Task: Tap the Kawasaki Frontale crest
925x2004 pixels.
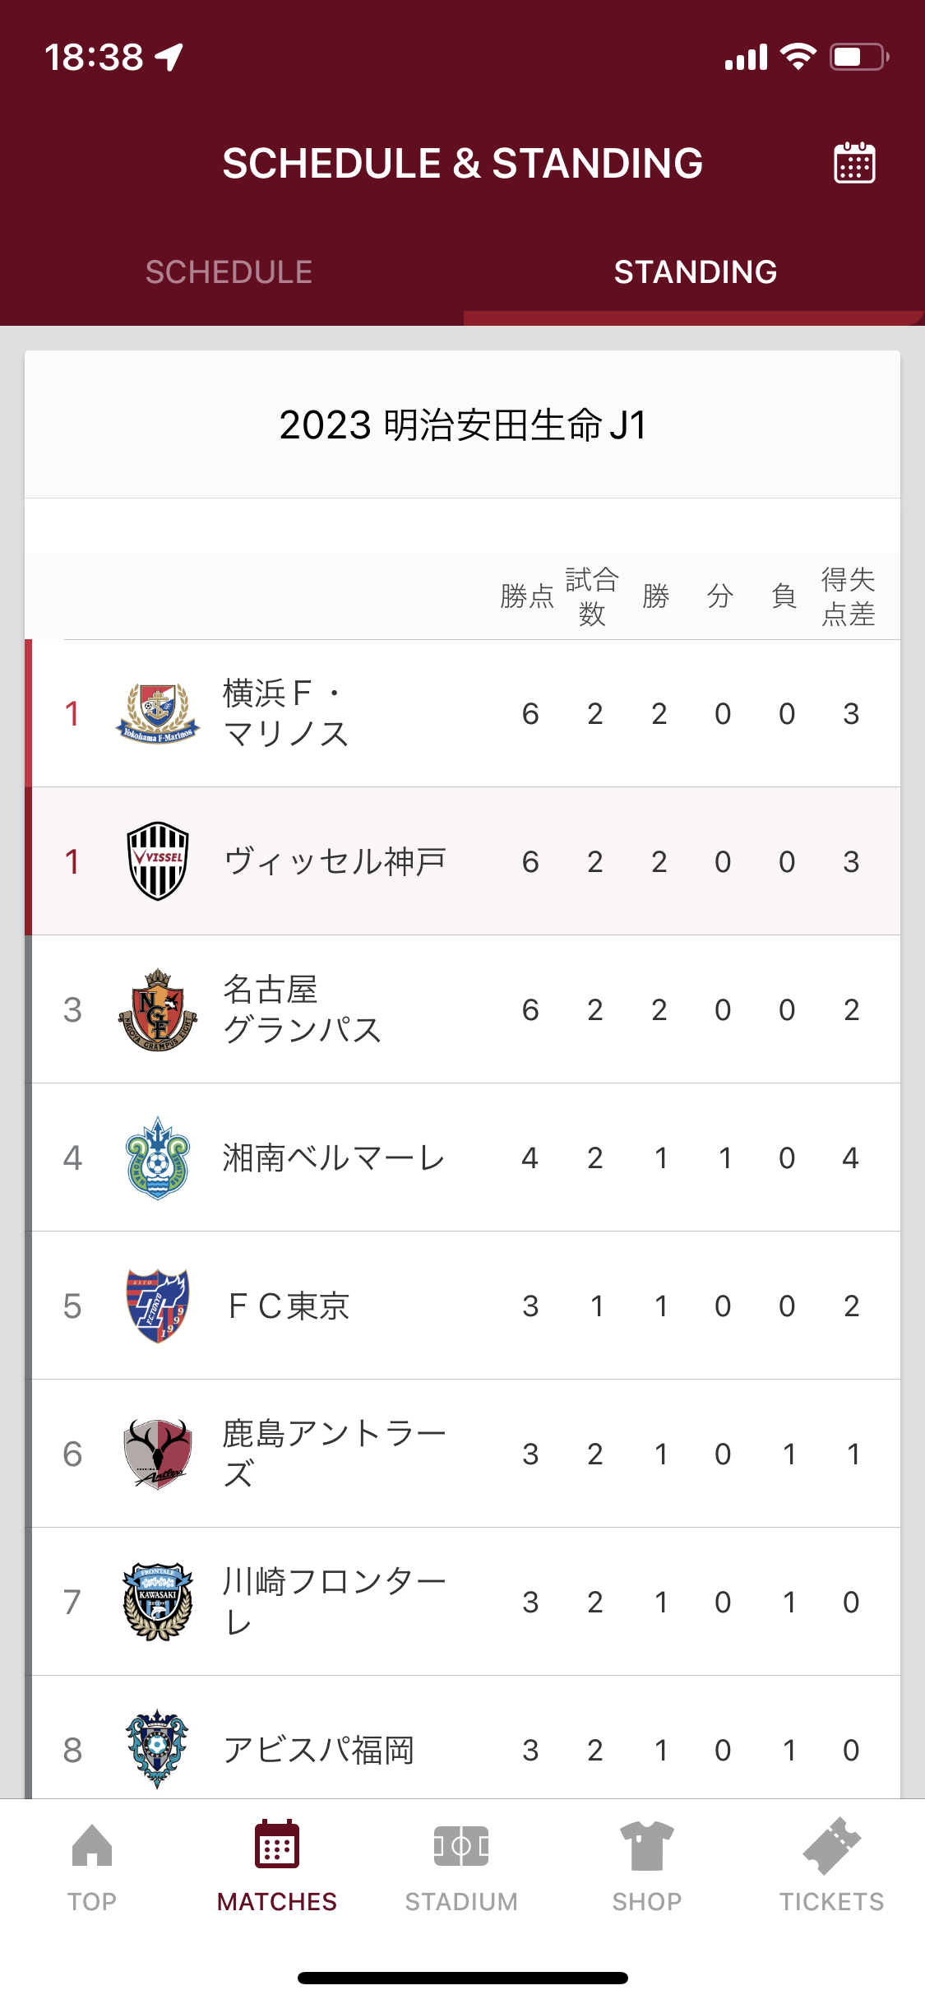Action: click(158, 1602)
